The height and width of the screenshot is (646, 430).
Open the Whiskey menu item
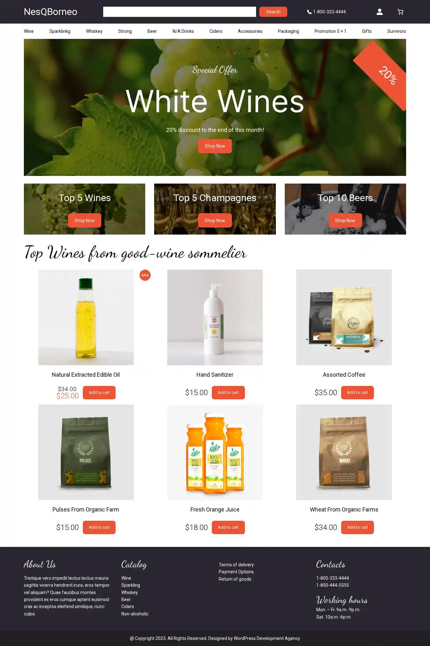pyautogui.click(x=94, y=31)
